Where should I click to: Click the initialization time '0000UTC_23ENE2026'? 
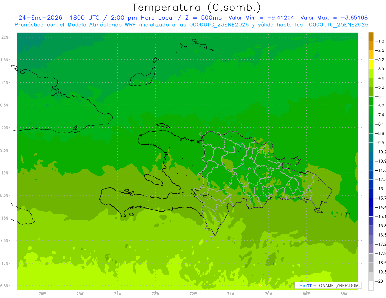pos(219,25)
